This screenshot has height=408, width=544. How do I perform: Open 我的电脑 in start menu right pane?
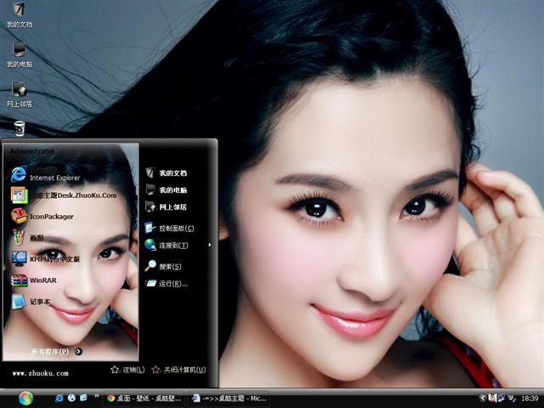(167, 190)
